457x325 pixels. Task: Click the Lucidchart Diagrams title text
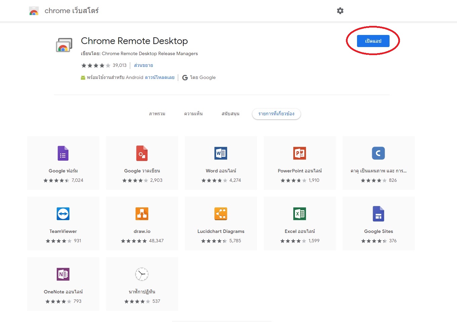click(x=221, y=231)
